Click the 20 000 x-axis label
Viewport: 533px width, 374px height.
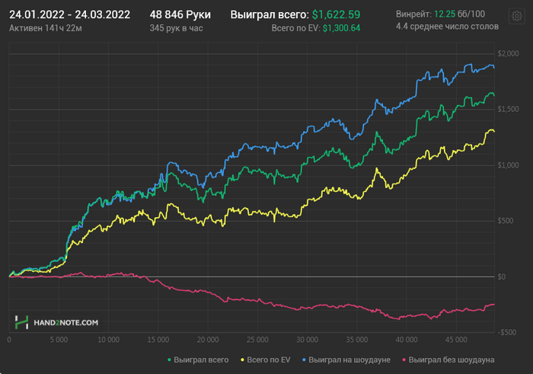[208, 340]
